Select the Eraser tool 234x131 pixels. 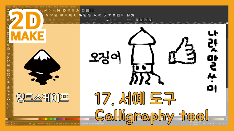(x=8, y=95)
